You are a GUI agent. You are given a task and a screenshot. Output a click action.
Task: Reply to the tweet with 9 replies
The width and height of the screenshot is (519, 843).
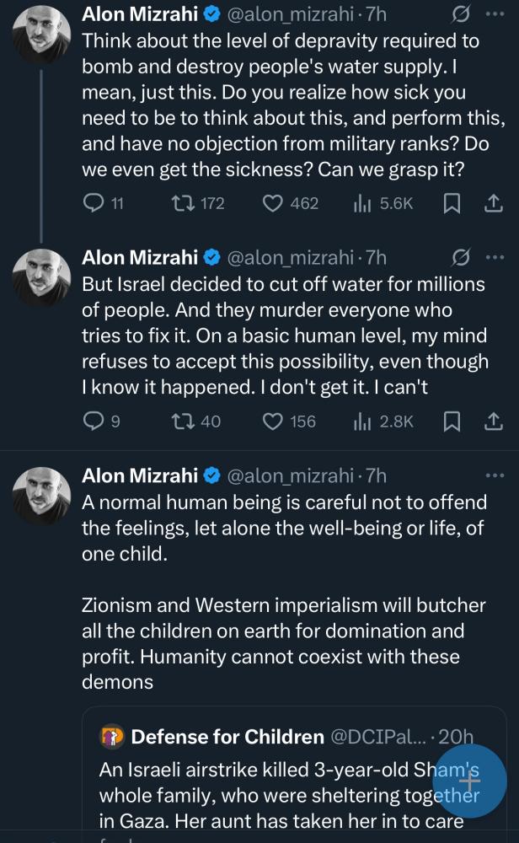[96, 421]
